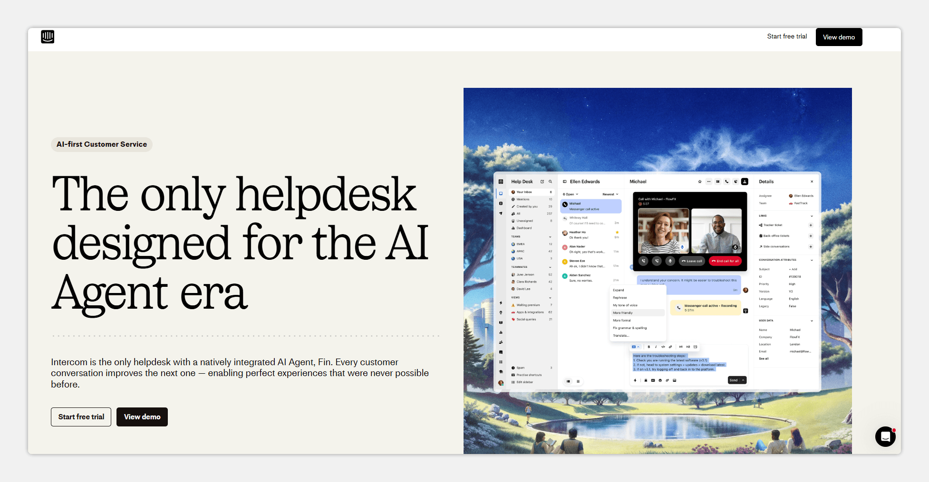Switch to the list view layout toggle
929x482 pixels.
click(x=578, y=381)
